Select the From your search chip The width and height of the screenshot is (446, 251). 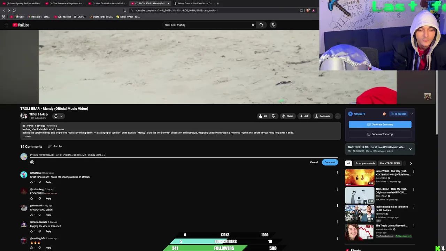click(365, 163)
